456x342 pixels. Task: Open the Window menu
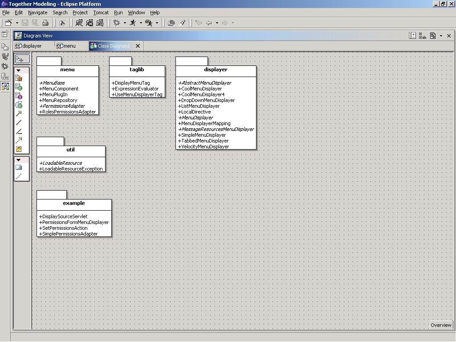136,12
